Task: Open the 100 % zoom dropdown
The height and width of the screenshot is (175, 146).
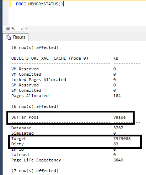Action: tap(22, 29)
